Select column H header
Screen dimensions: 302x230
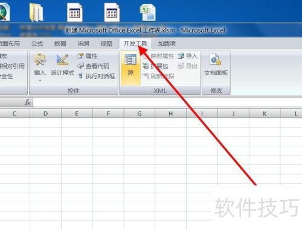click(170, 114)
